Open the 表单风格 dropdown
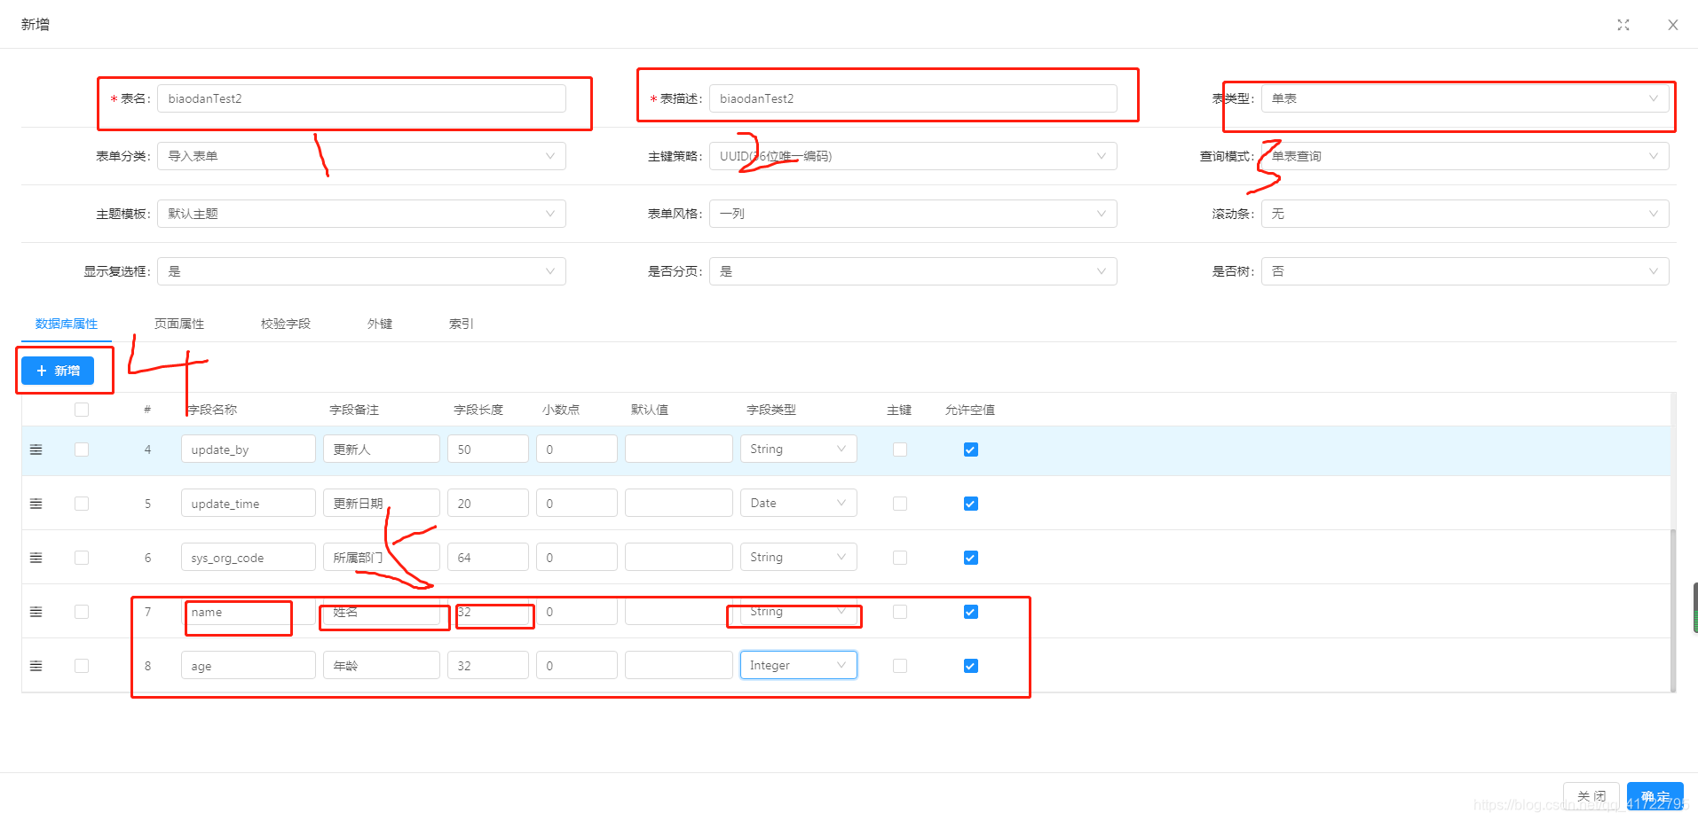 [x=912, y=214]
